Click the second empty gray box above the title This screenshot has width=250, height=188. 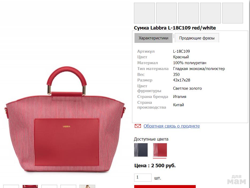click(x=166, y=13)
